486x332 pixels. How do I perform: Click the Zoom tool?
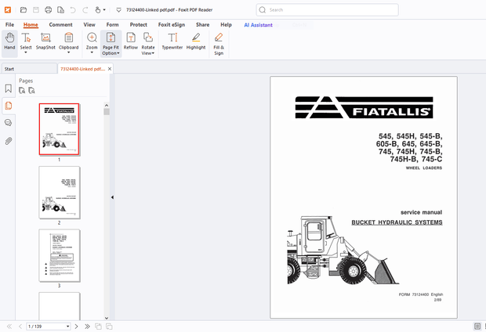[x=92, y=41]
